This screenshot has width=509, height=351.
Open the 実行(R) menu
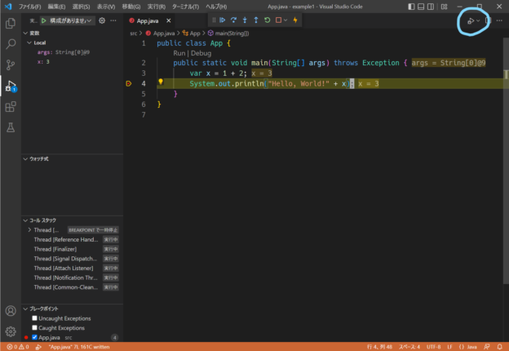[x=156, y=7]
